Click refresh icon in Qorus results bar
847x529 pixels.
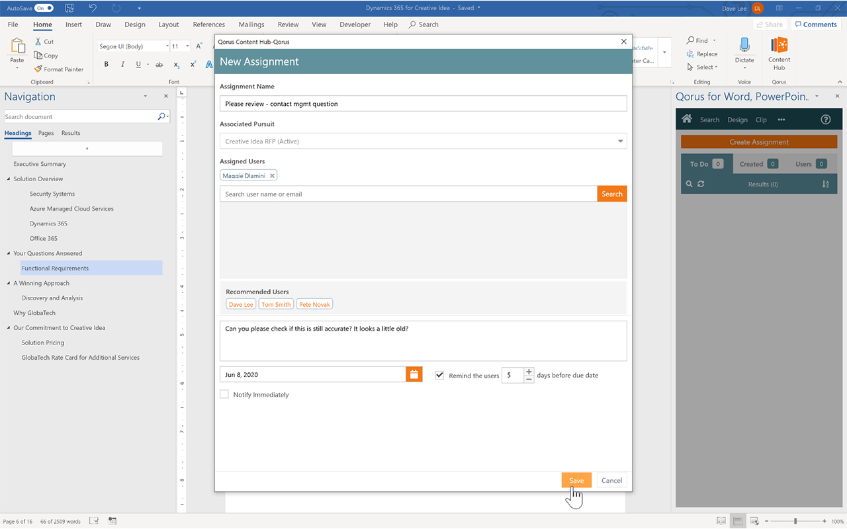(x=701, y=184)
